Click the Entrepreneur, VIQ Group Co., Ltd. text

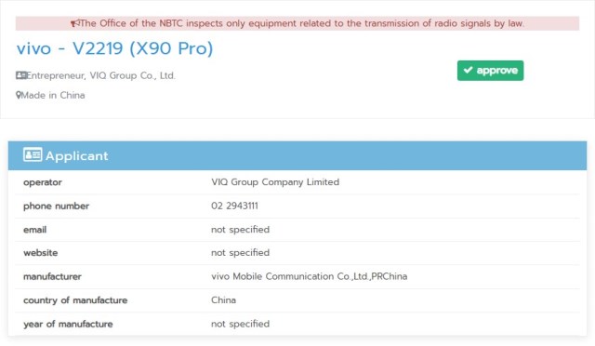[101, 75]
